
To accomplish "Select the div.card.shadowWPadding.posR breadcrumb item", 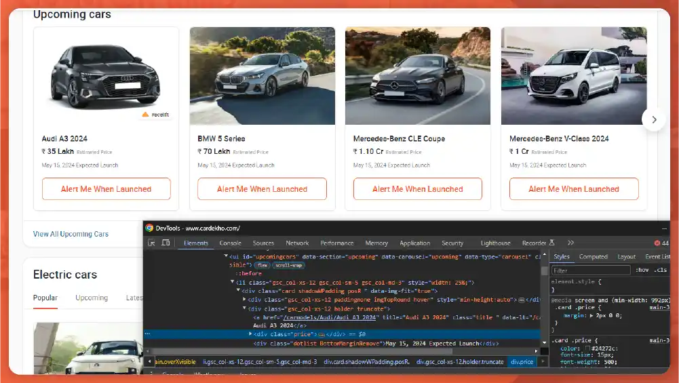I will tap(366, 362).
